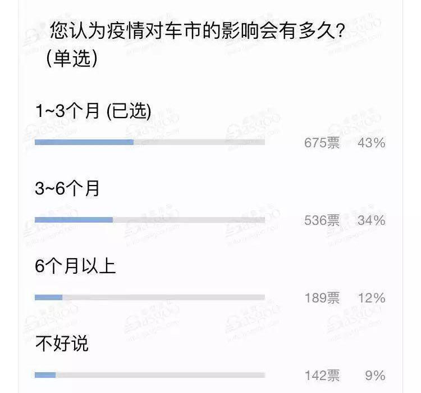Click the 189票 vote count
This screenshot has width=421, height=393.
322,297
